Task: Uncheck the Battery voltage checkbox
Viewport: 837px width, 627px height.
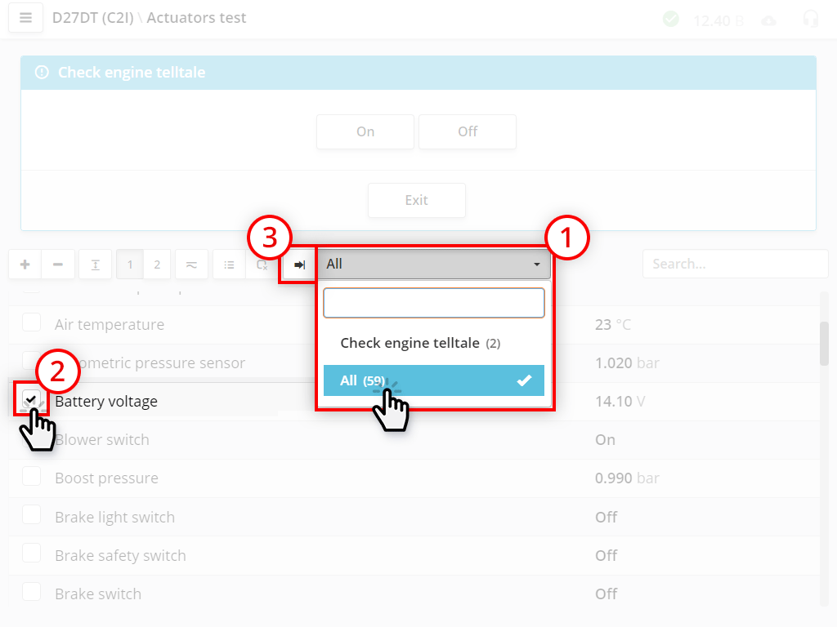Action: pyautogui.click(x=31, y=399)
